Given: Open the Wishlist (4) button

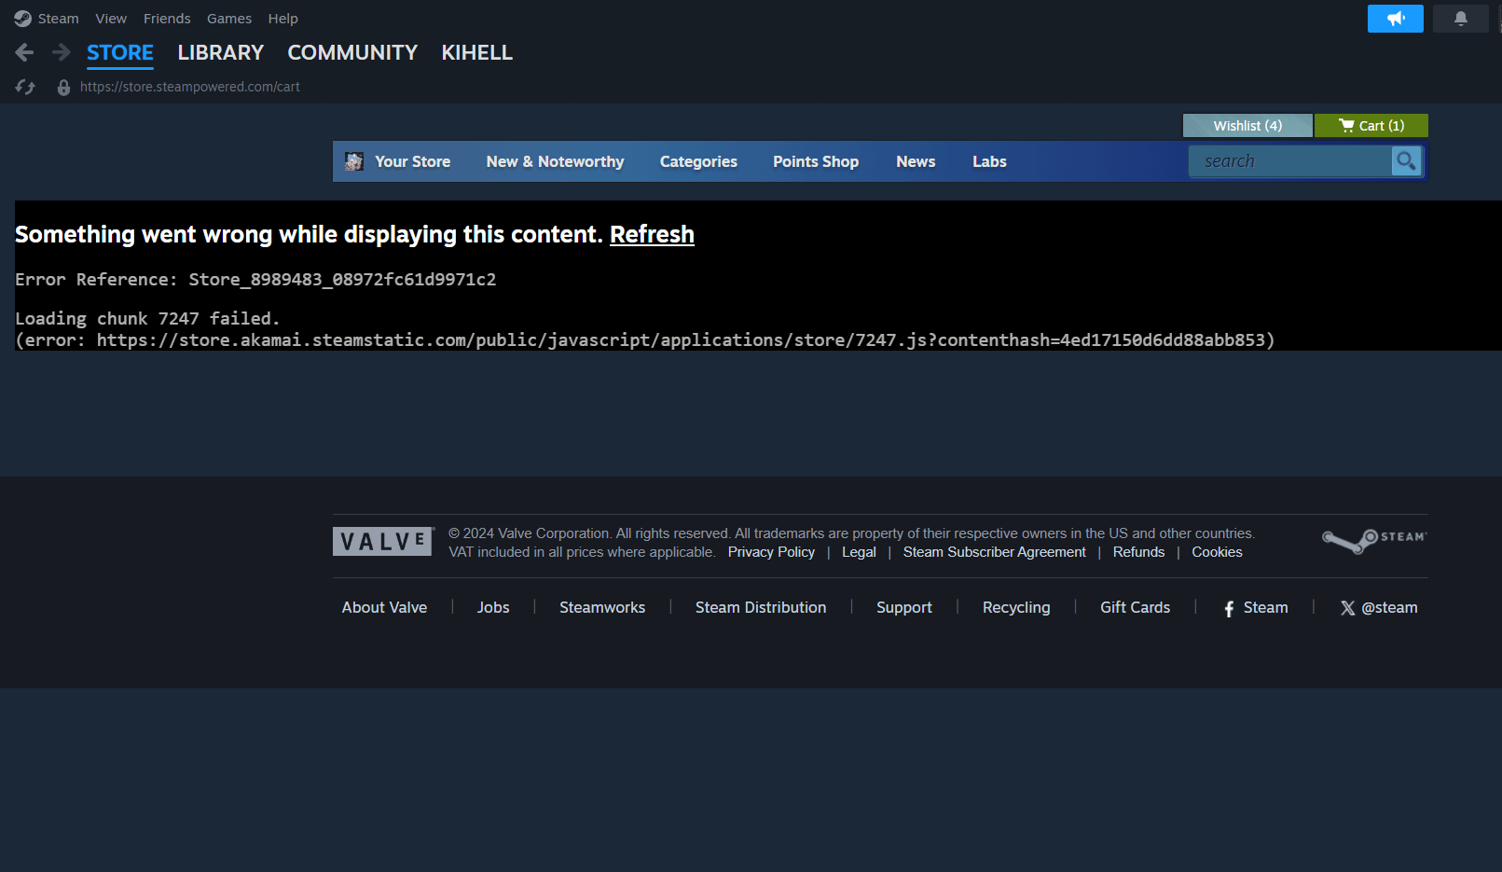Looking at the screenshot, I should tap(1247, 126).
